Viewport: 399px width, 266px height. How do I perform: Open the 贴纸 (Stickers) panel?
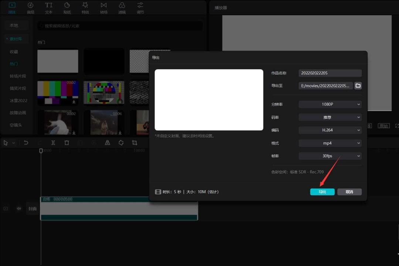coord(67,8)
